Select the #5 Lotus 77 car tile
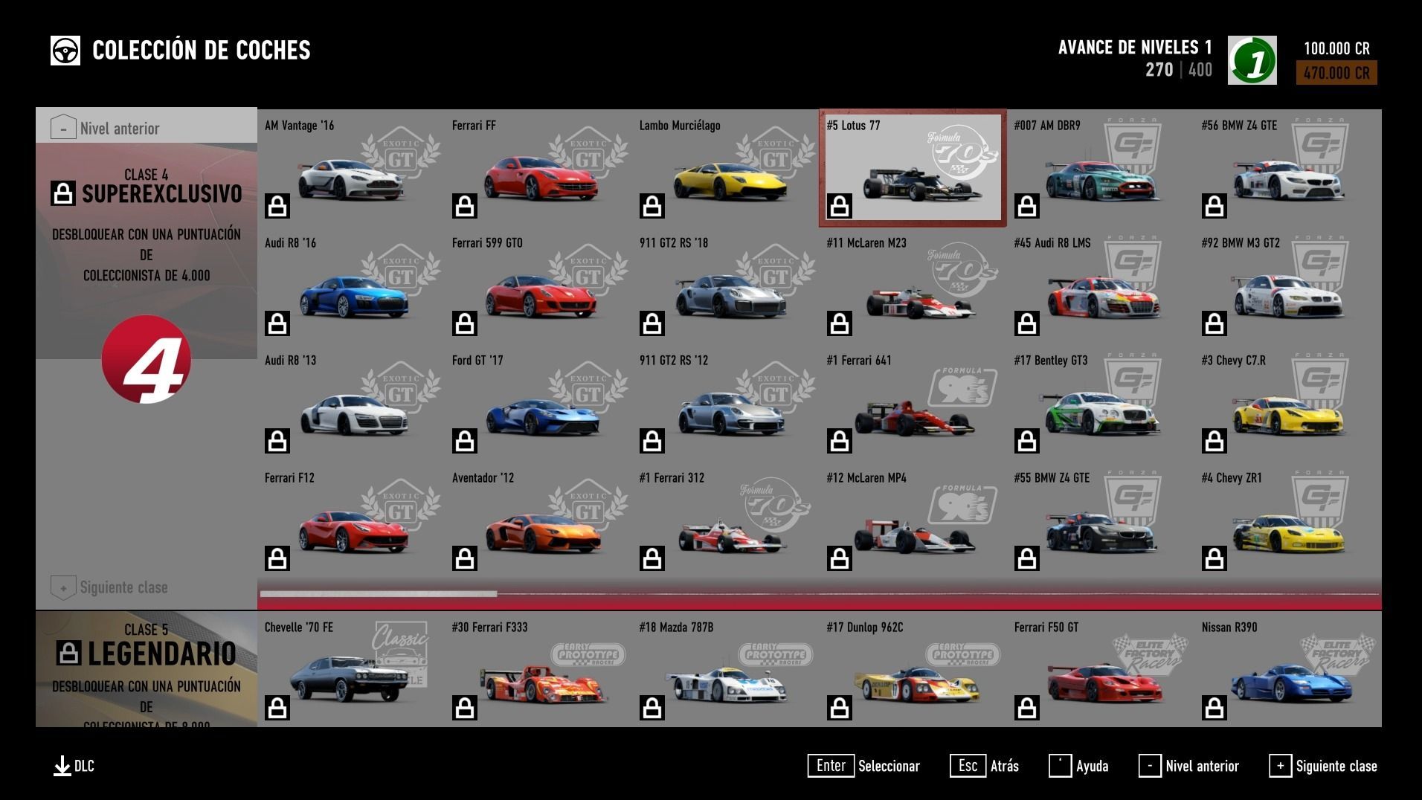The width and height of the screenshot is (1422, 800). [912, 168]
